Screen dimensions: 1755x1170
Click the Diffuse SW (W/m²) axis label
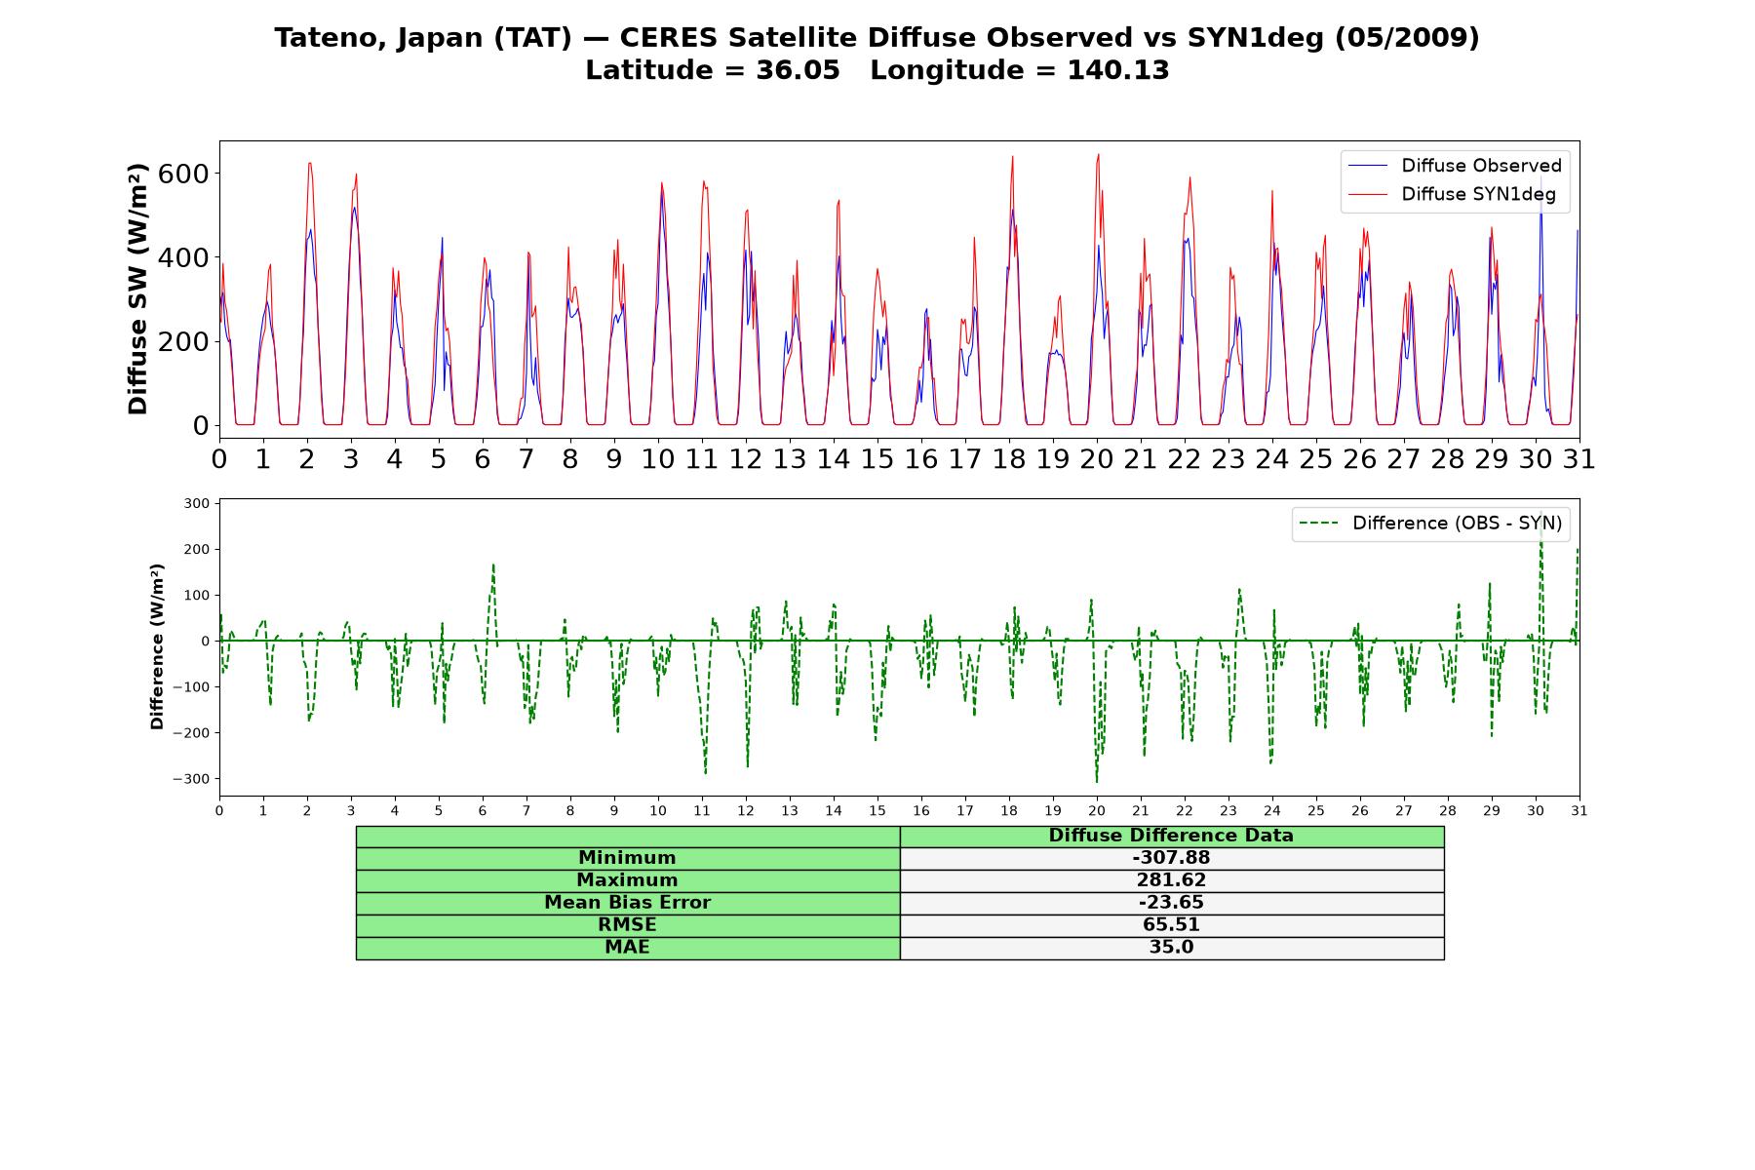tap(138, 289)
